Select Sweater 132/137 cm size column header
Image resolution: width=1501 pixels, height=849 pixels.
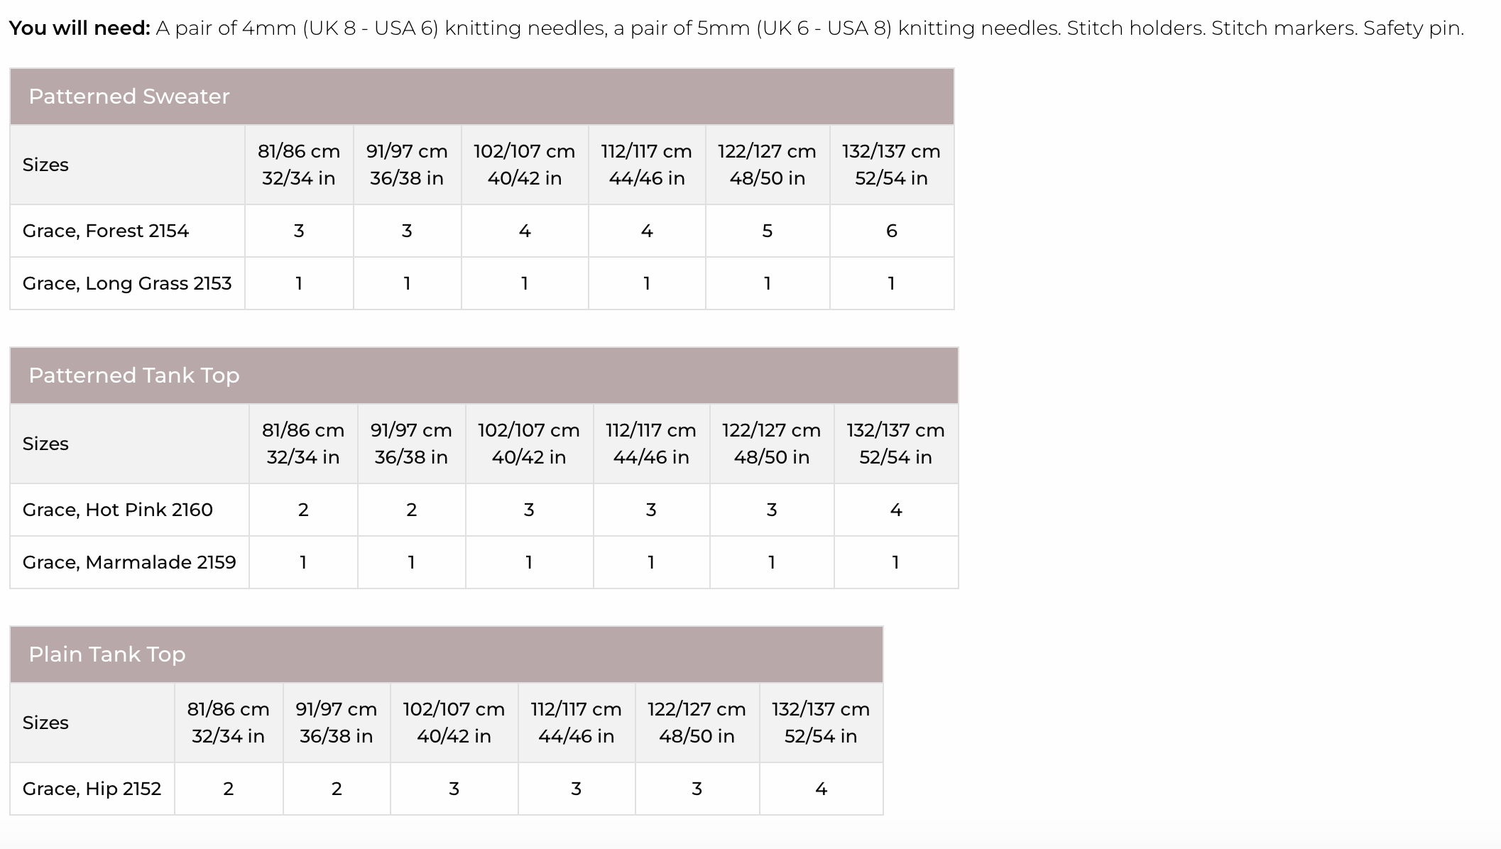point(892,165)
